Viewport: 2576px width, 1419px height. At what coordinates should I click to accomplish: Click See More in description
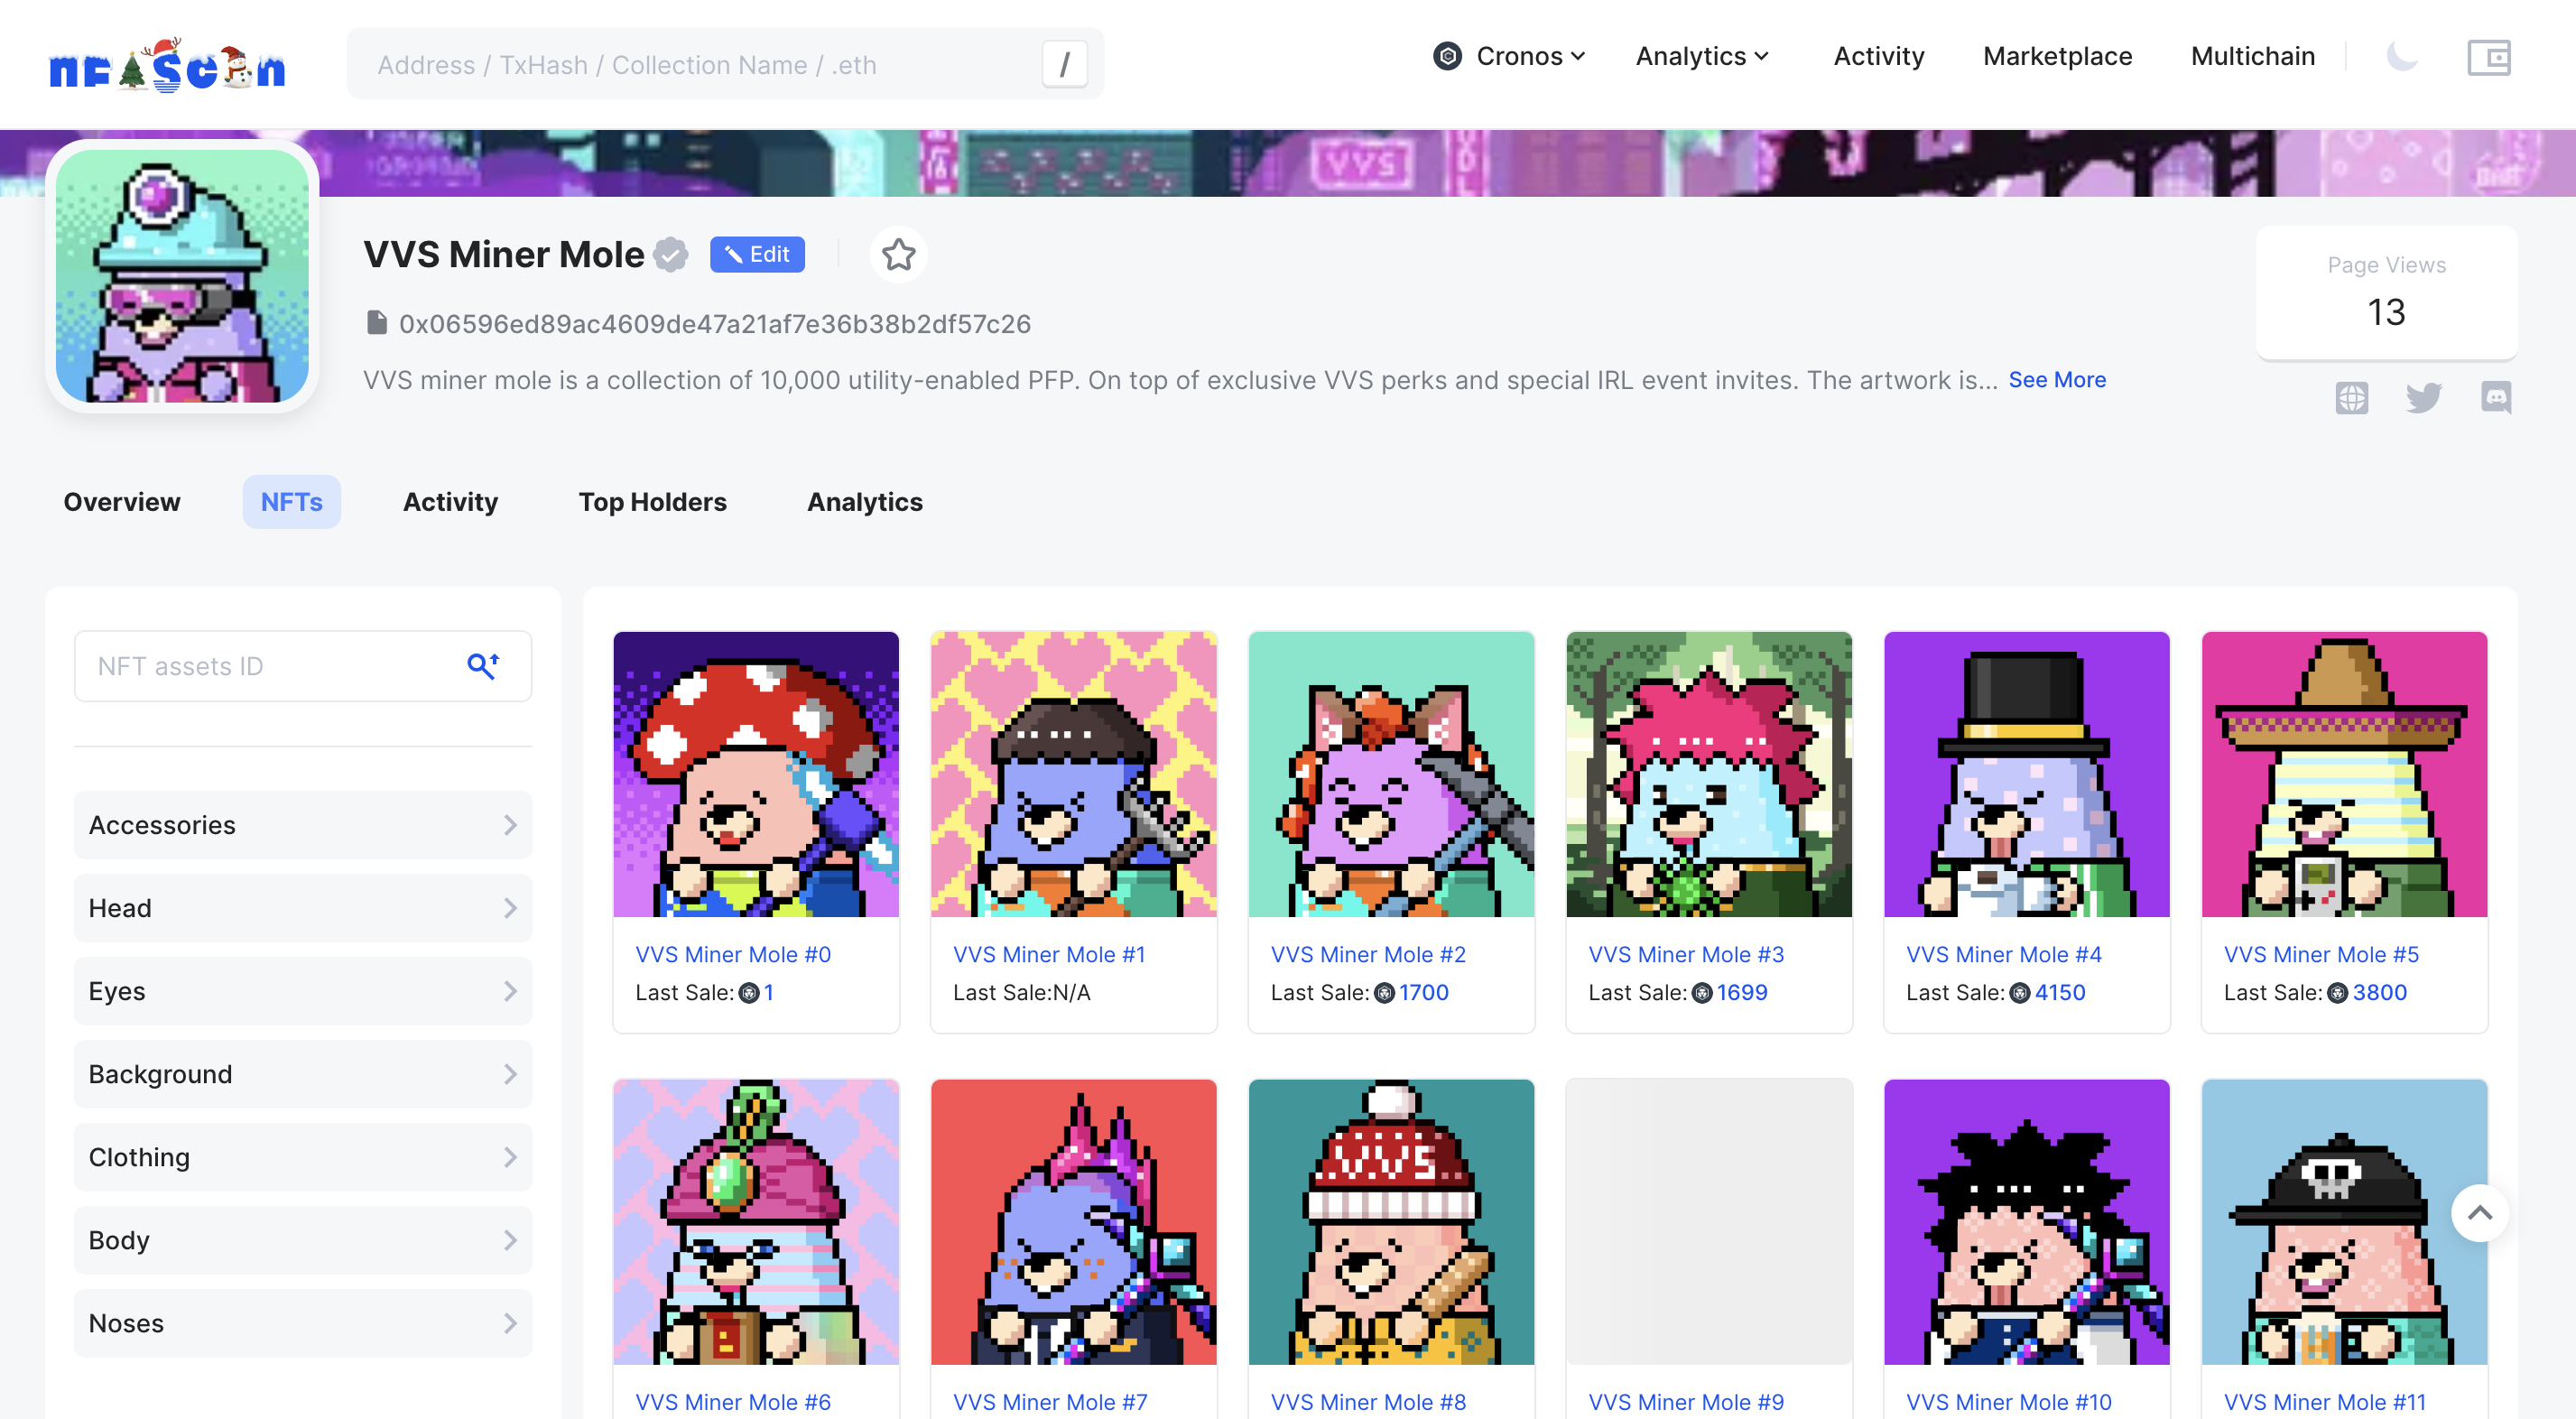point(2057,380)
